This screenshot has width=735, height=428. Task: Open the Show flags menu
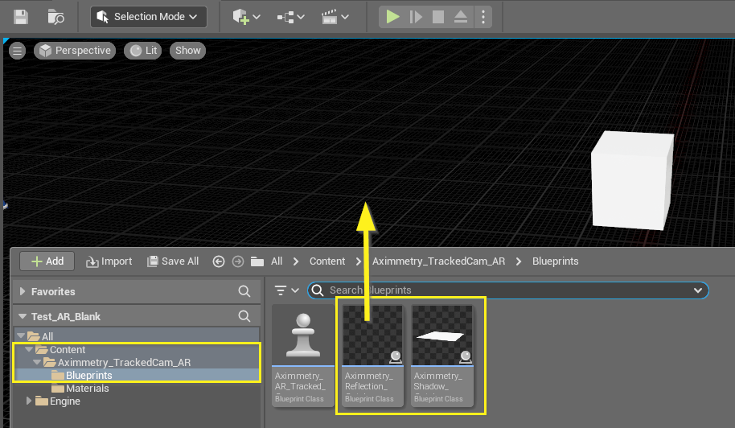[188, 51]
